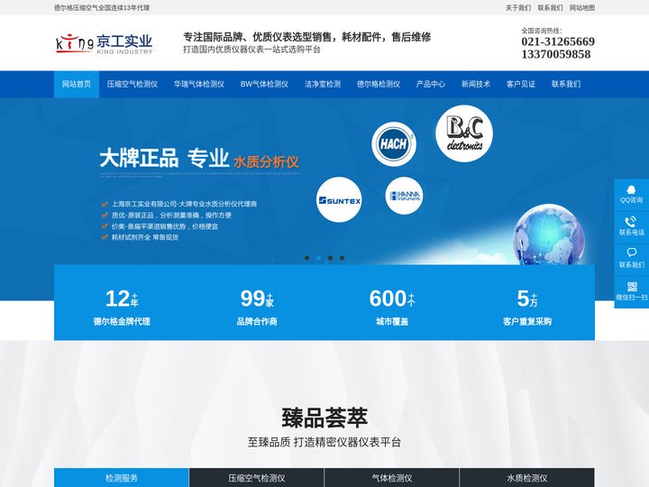Screen dimensions: 649x487
Task: Click the 联系我们 link in top bar
Action: 550,8
